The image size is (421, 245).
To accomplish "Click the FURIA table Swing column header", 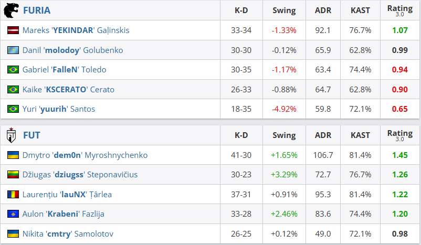I will [x=284, y=10].
